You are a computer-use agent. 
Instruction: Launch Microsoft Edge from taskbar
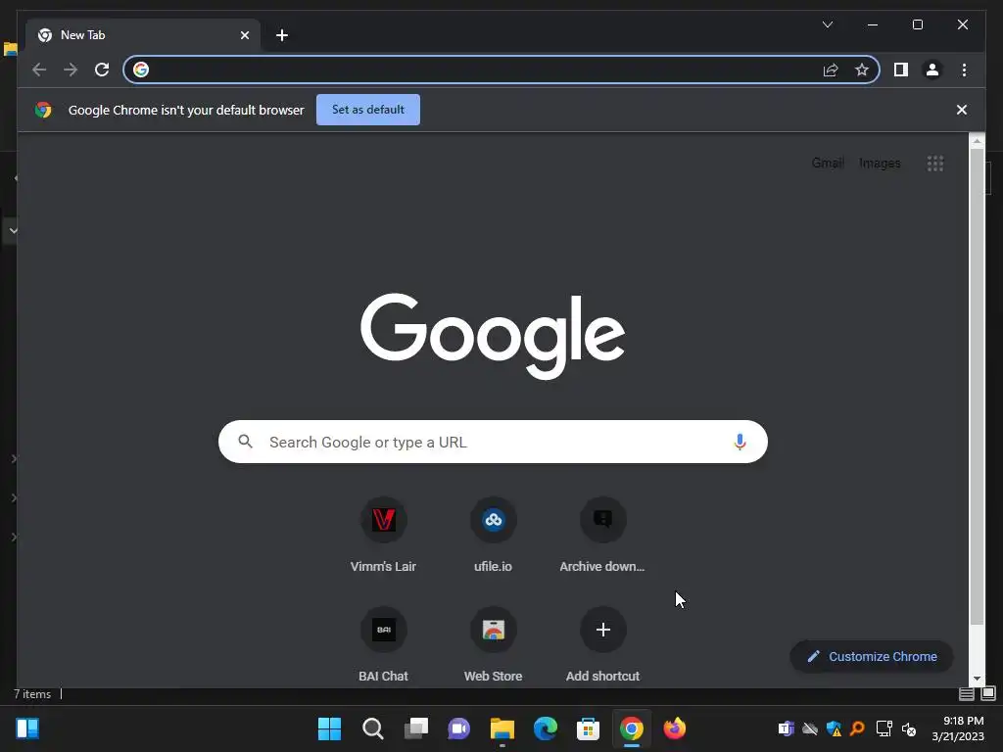[545, 728]
